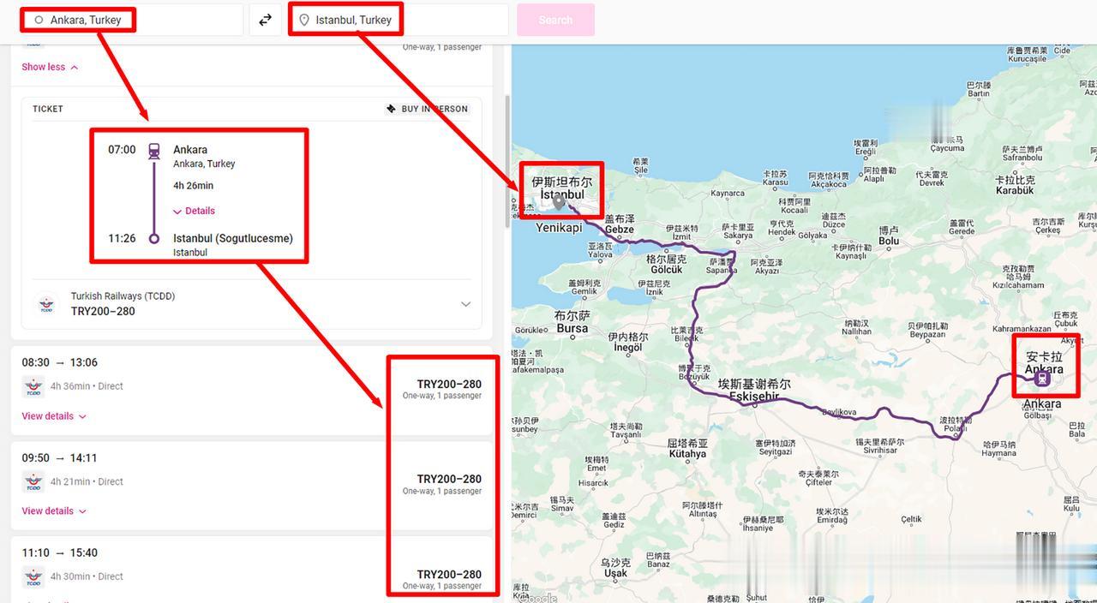1097x603 pixels.
Task: Click the 4h 36min • Direct duration text
Action: pos(87,386)
